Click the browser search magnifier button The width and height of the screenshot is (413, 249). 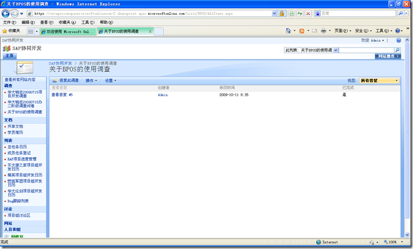[401, 13]
